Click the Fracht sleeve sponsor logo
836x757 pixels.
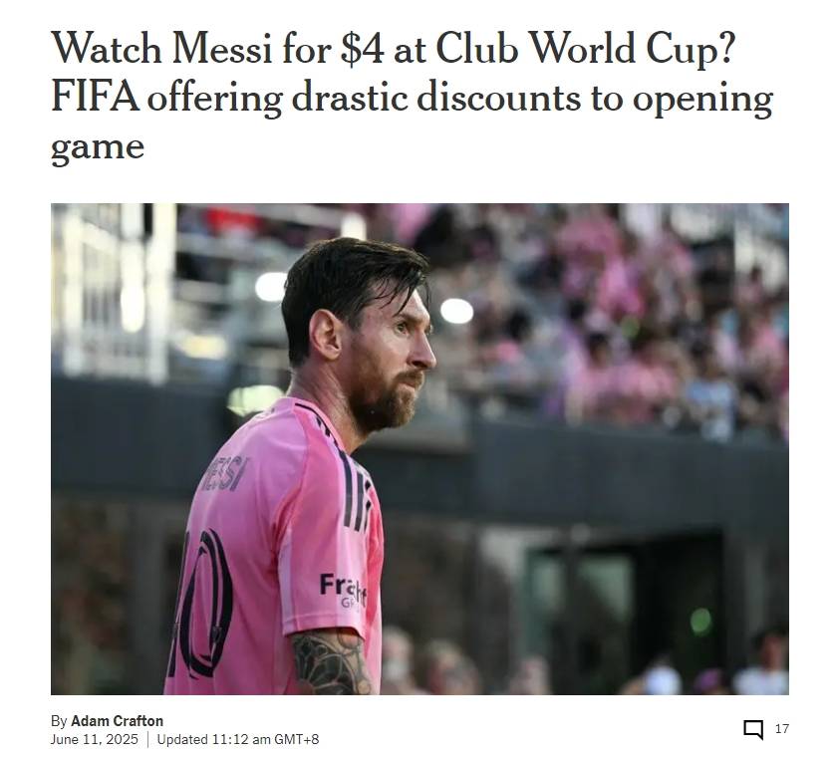coord(343,589)
